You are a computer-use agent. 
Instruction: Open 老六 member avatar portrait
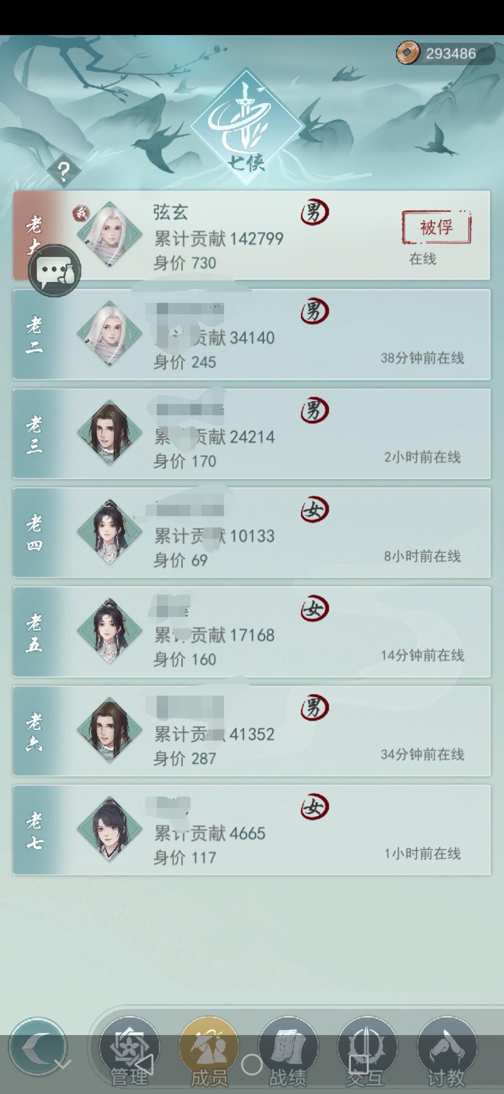(110, 730)
